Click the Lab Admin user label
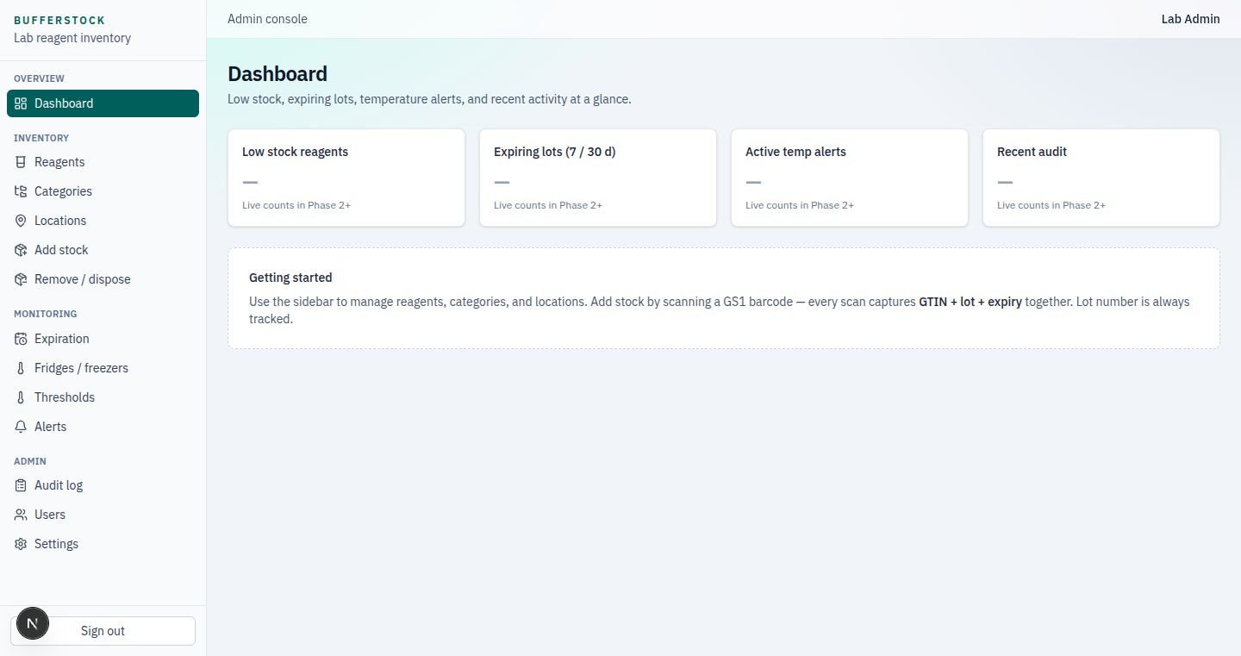Screen dimensions: 1241x656 pos(1190,19)
